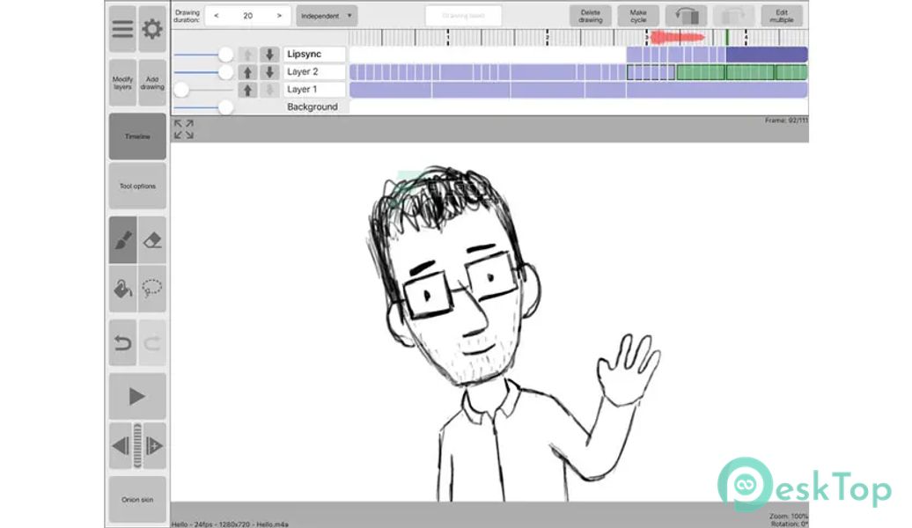Viewport: 912px width, 528px height.
Task: Click the Add drawing button
Action: tap(152, 83)
